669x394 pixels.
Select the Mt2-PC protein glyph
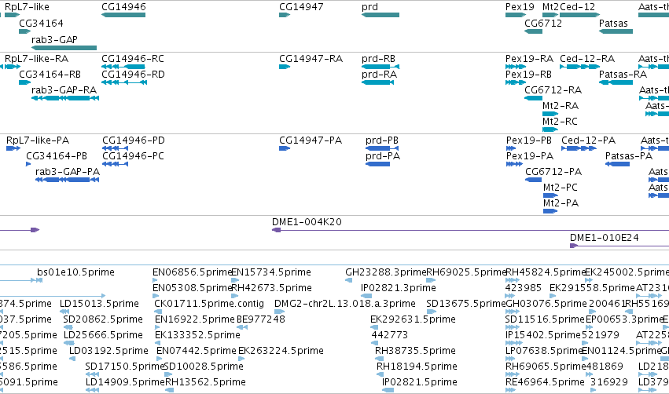pos(551,195)
